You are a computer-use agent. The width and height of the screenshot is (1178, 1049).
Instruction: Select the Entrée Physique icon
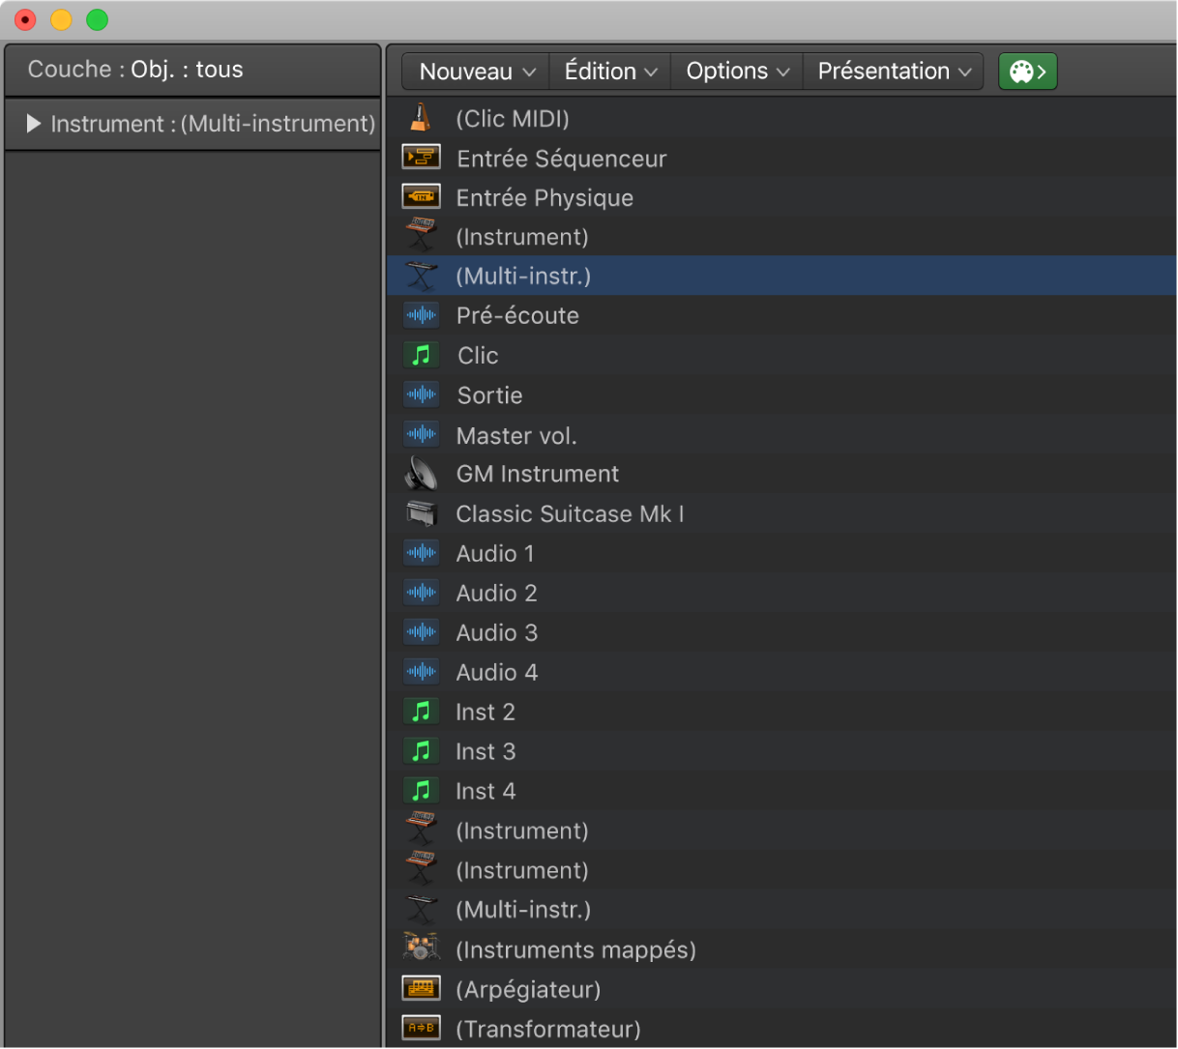click(x=421, y=197)
